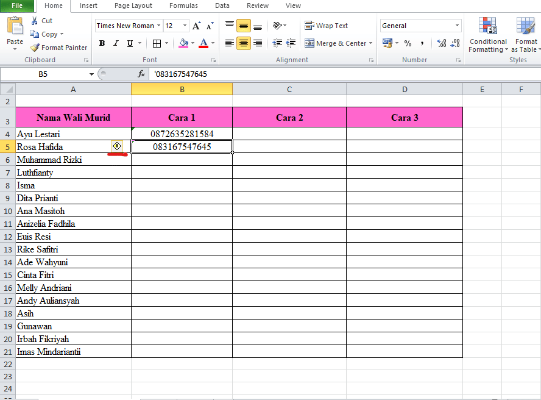Click the error smart tag beside Rosa Hafida
This screenshot has height=400, width=541.
(116, 146)
